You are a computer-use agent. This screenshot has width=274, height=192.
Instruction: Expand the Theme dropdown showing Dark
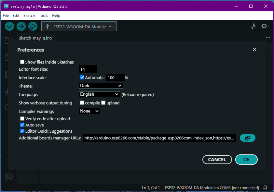pyautogui.click(x=101, y=86)
